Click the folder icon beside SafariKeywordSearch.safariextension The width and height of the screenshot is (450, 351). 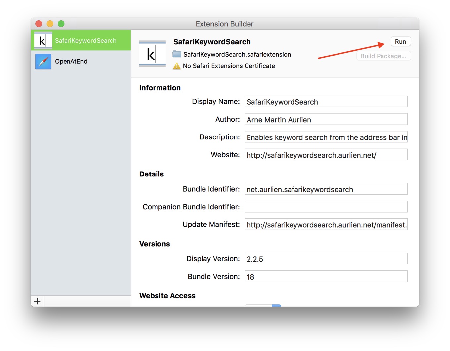177,54
